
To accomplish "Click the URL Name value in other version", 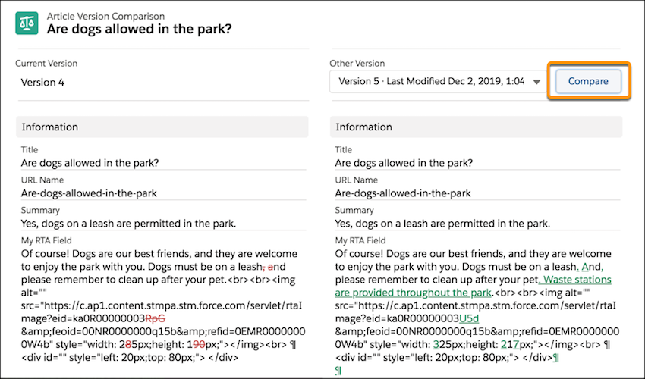I will tap(403, 193).
